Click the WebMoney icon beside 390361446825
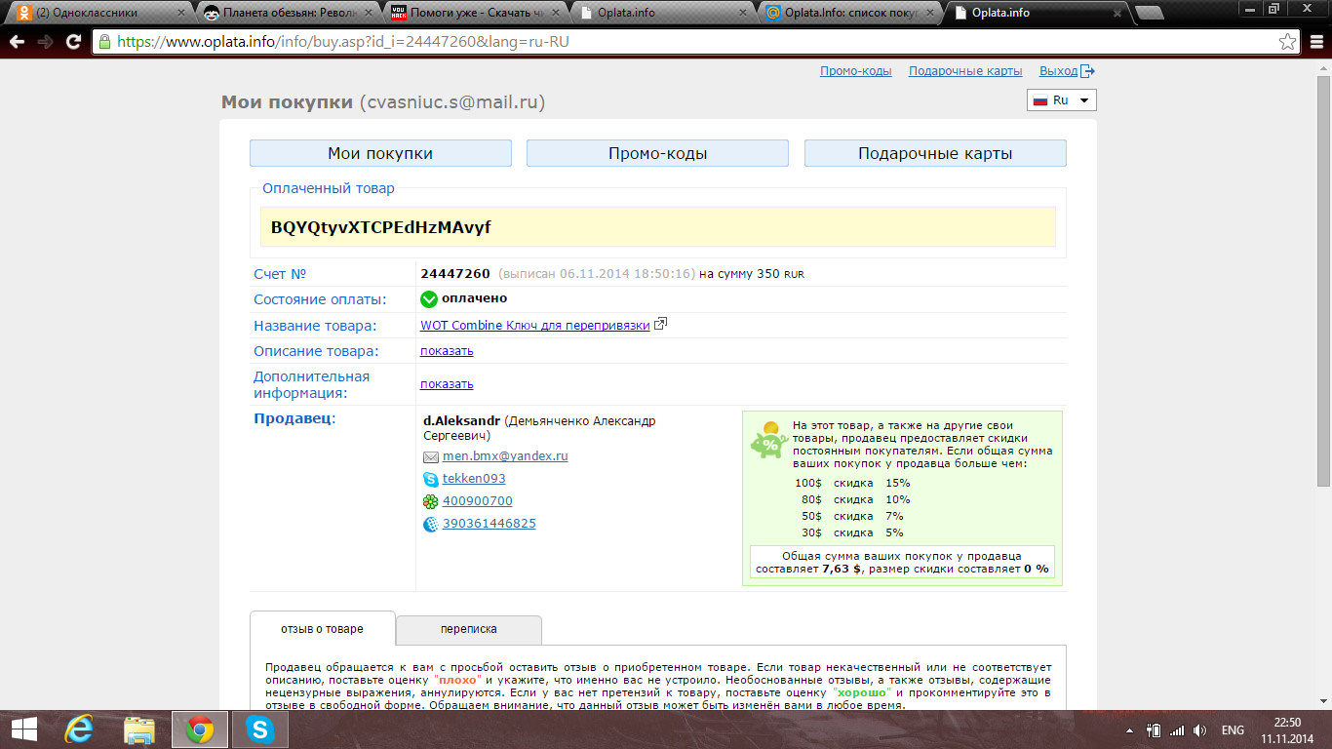The height and width of the screenshot is (749, 1332). tap(431, 524)
